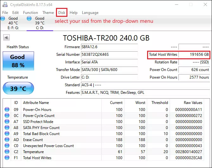Click the Firmware field SBFA12.6

click(109, 47)
